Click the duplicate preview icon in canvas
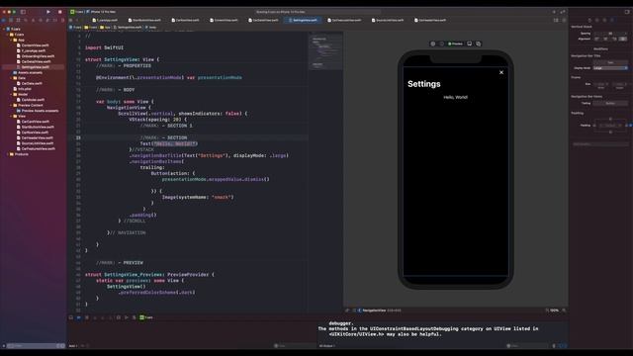Image resolution: width=633 pixels, height=356 pixels. pos(479,44)
